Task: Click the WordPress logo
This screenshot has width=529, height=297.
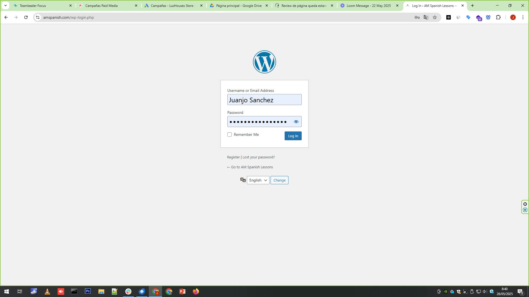Action: click(x=264, y=62)
